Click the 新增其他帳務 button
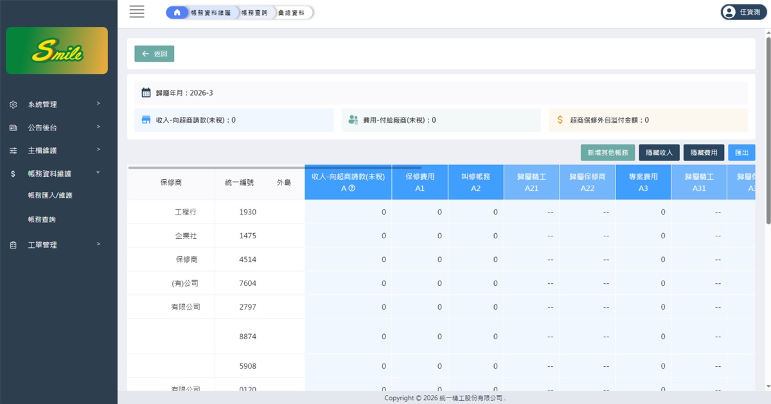The width and height of the screenshot is (771, 404). 607,153
